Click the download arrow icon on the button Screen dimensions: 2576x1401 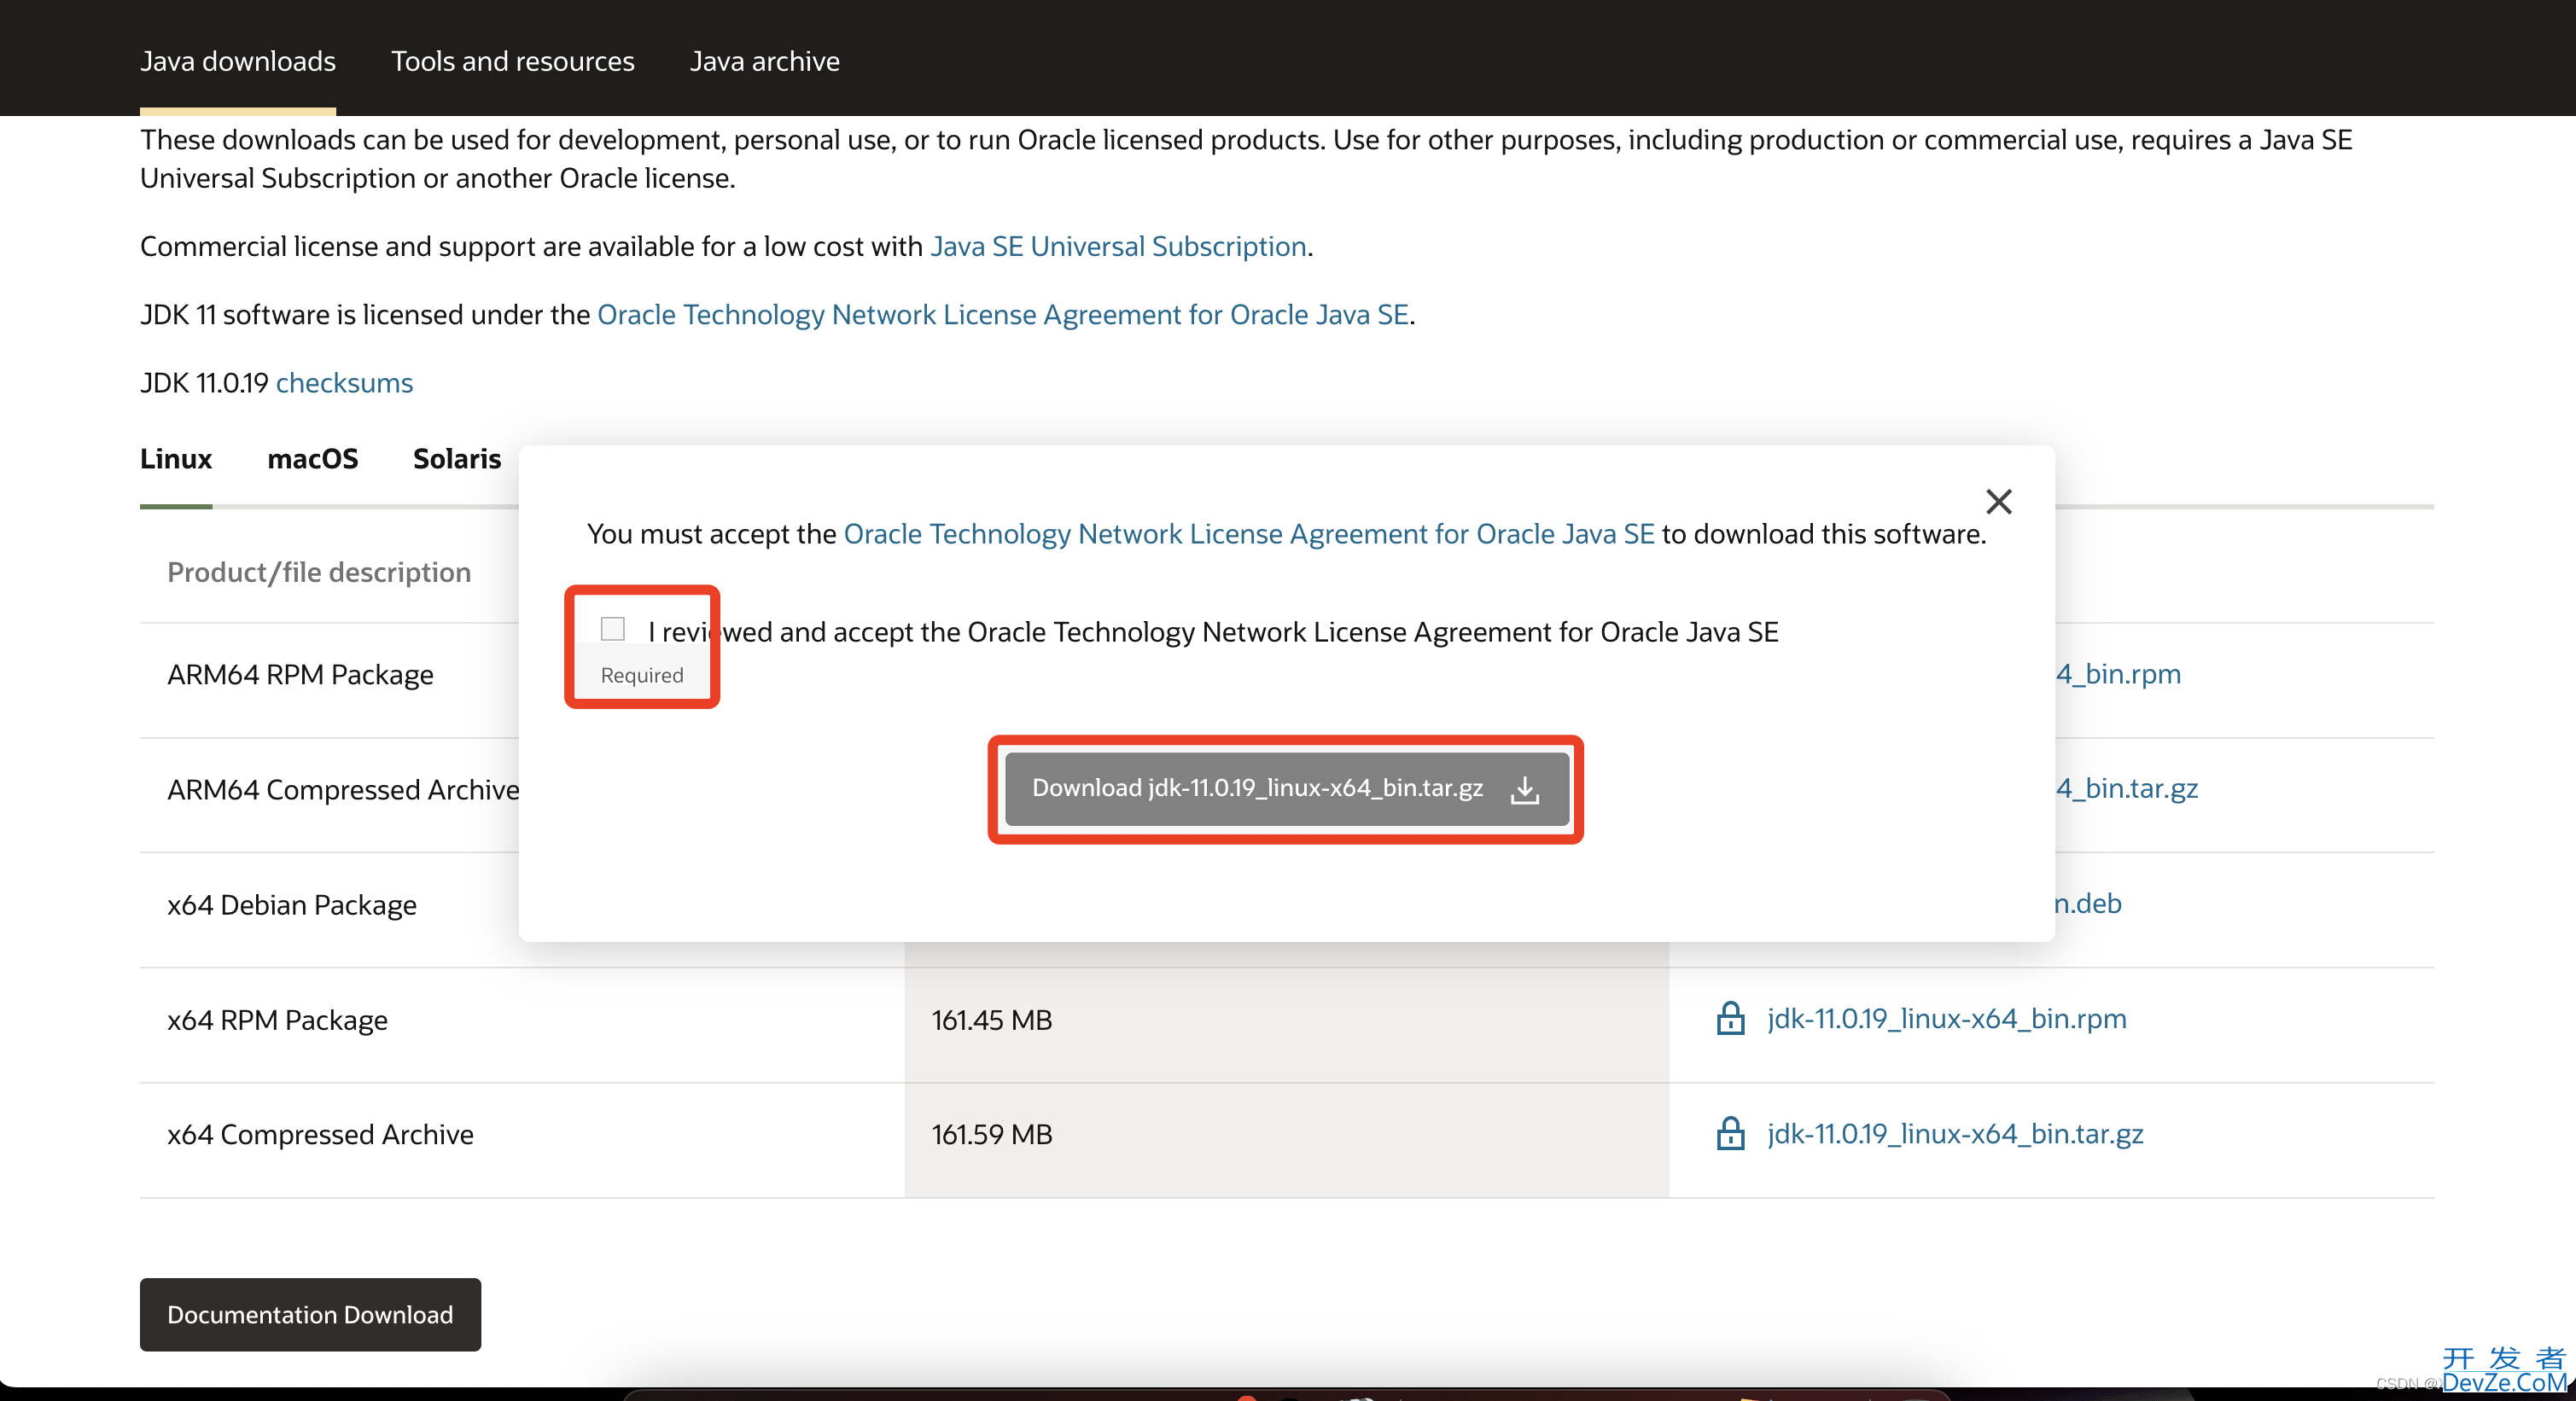pyautogui.click(x=1525, y=789)
